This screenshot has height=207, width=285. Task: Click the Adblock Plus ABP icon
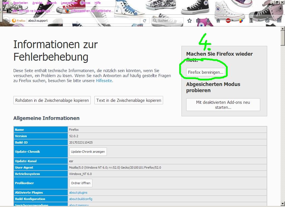(228, 21)
